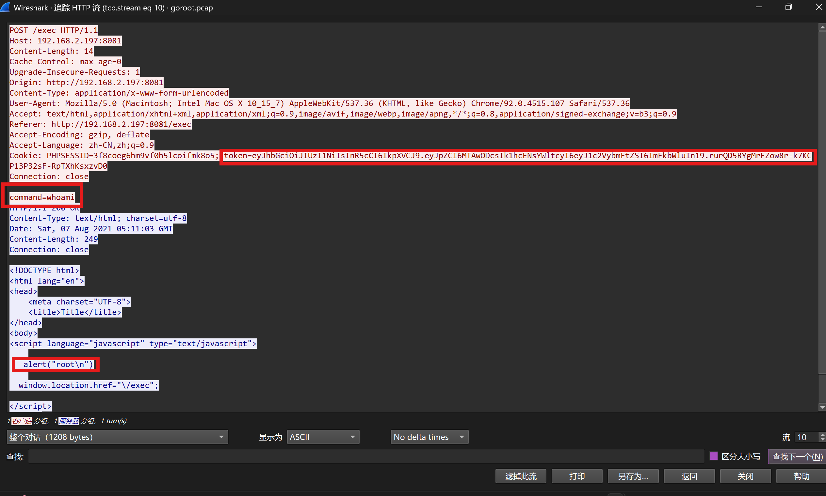Click the 'token=eyJhbGci...' JWT text

[518, 155]
